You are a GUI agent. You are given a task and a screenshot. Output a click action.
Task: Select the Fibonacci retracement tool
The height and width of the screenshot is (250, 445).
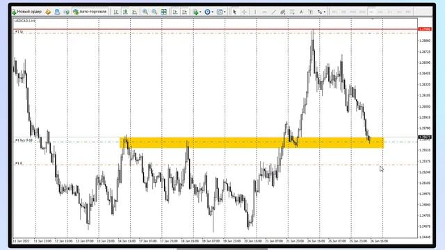pos(292,12)
